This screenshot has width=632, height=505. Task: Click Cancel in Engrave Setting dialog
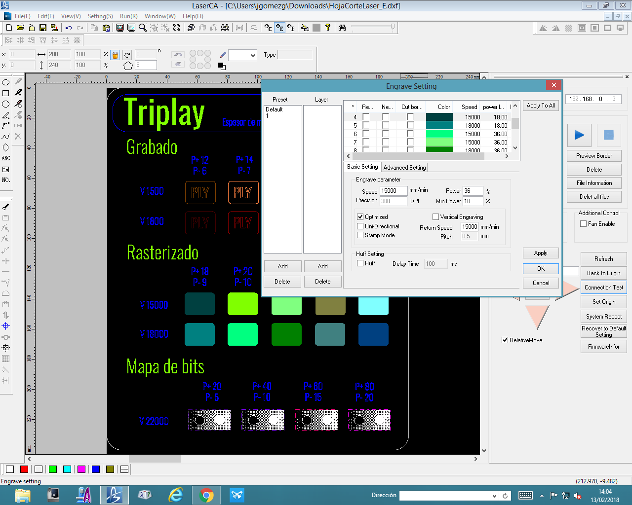(541, 283)
